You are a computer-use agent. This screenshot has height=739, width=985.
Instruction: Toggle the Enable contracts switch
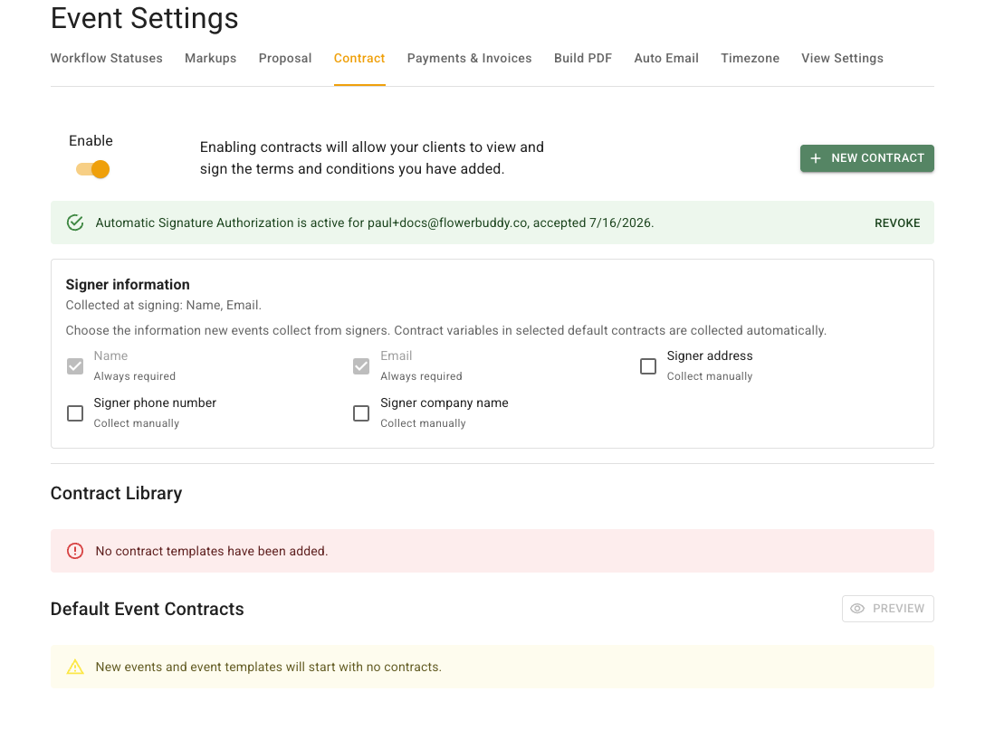coord(93,169)
